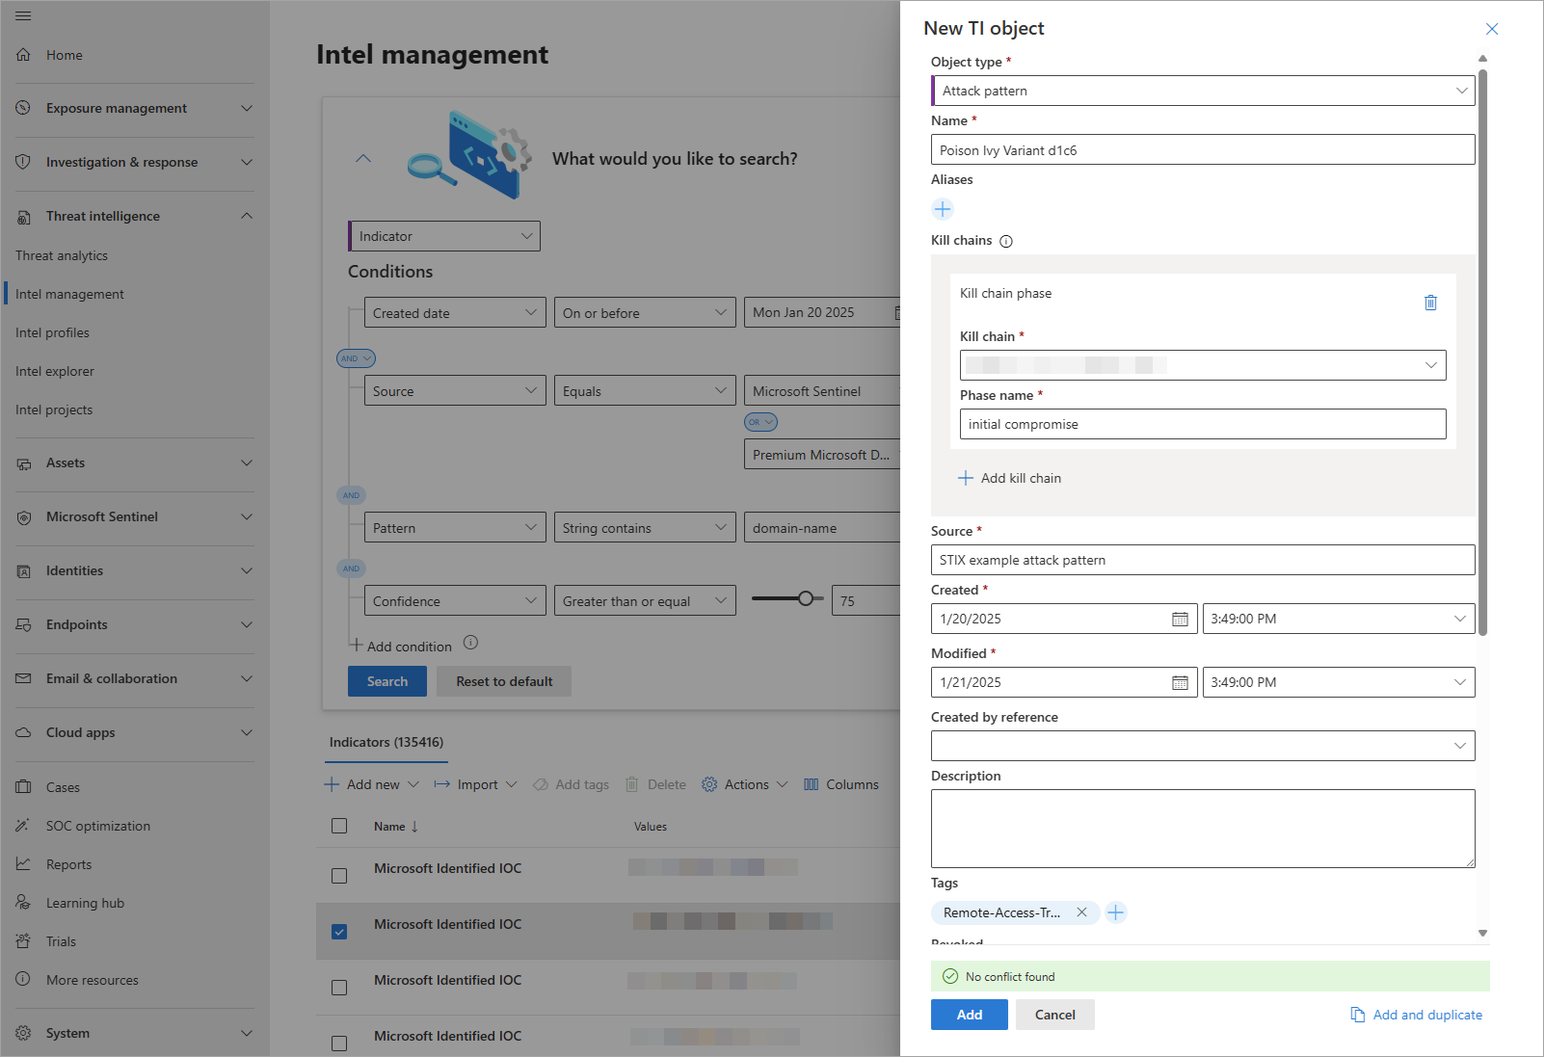Go to Intel explorer in sidebar
The width and height of the screenshot is (1544, 1057).
click(x=55, y=371)
